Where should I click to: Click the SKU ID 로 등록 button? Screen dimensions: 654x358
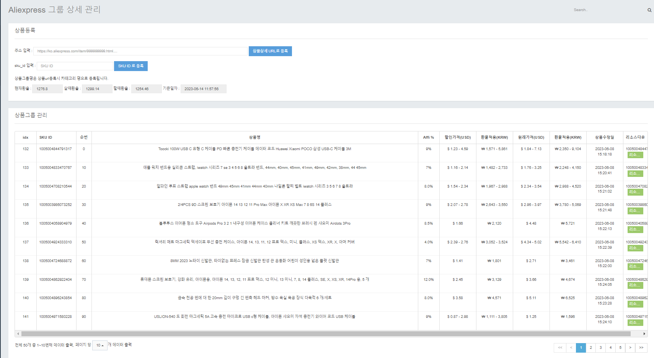tap(130, 66)
